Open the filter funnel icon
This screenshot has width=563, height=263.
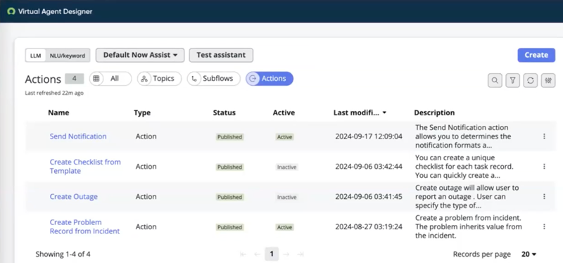(513, 80)
